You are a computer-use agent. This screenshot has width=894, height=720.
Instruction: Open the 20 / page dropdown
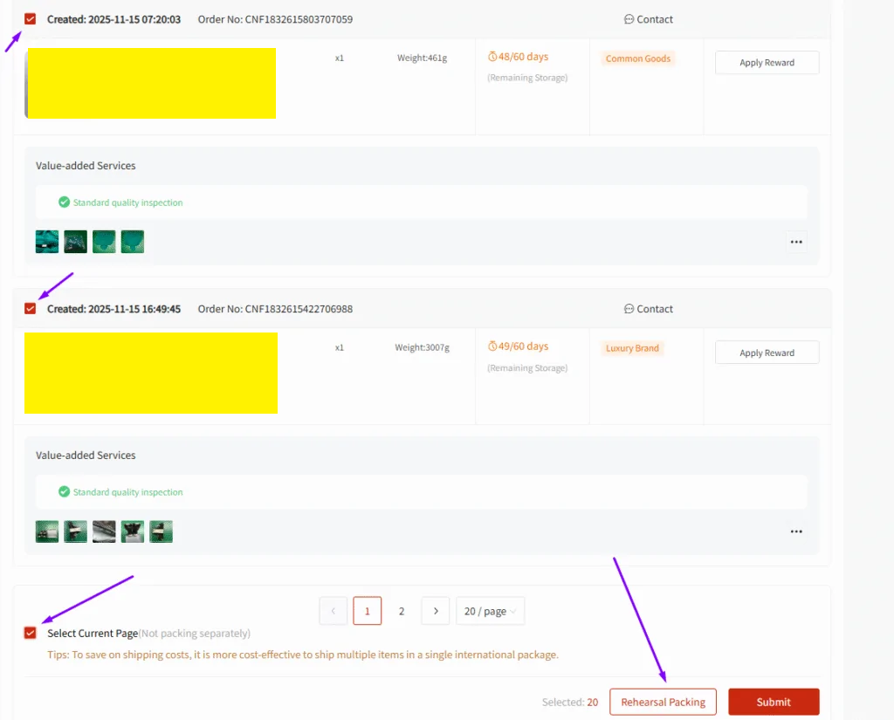(490, 610)
